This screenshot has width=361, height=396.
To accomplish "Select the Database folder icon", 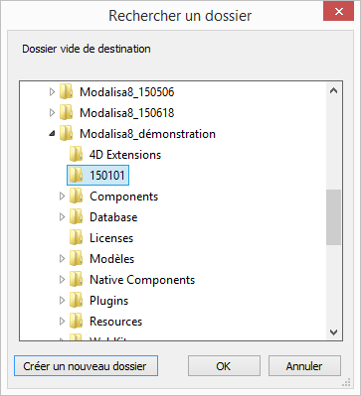I will [77, 216].
